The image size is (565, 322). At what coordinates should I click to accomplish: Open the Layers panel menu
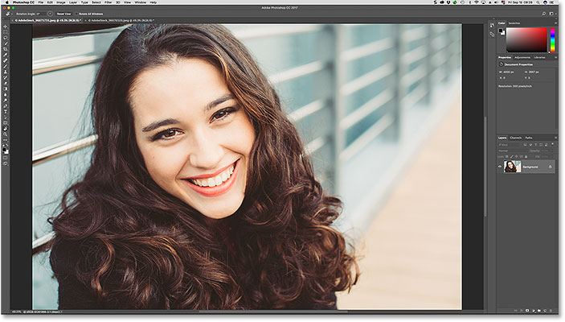click(x=555, y=138)
